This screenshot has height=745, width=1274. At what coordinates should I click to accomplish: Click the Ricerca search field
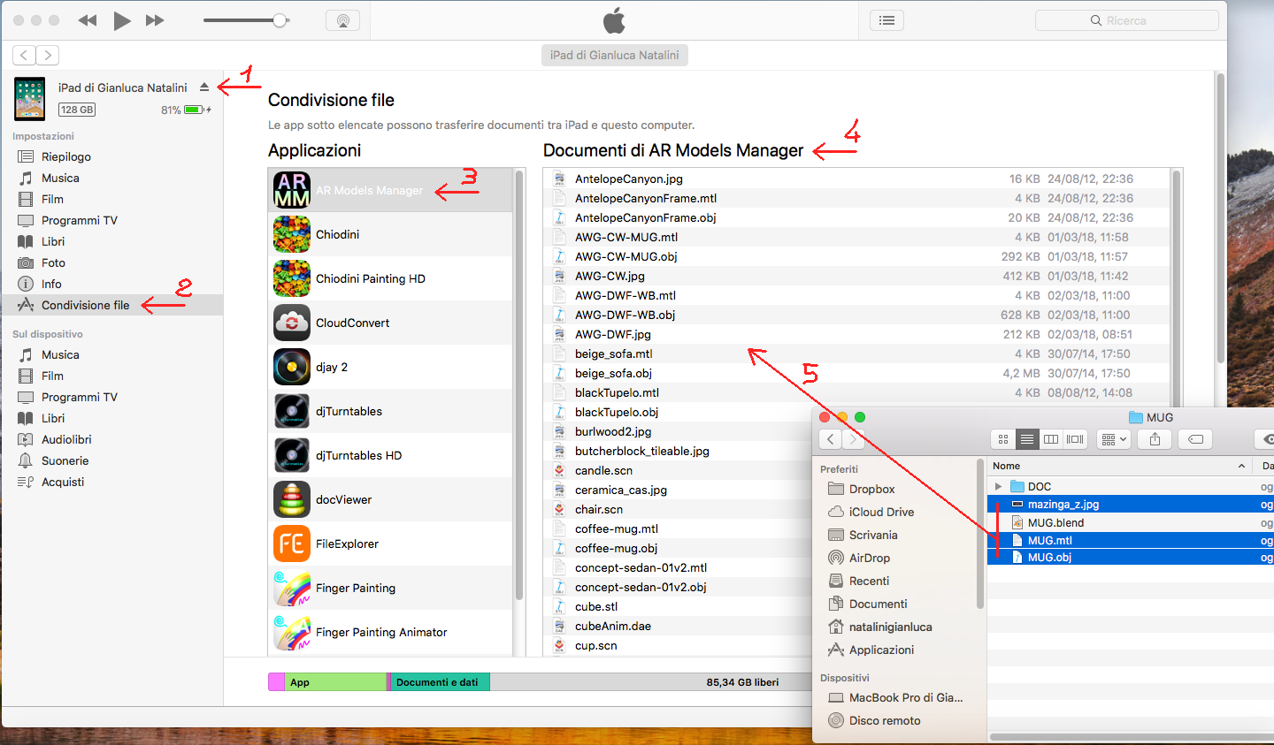[x=1126, y=20]
